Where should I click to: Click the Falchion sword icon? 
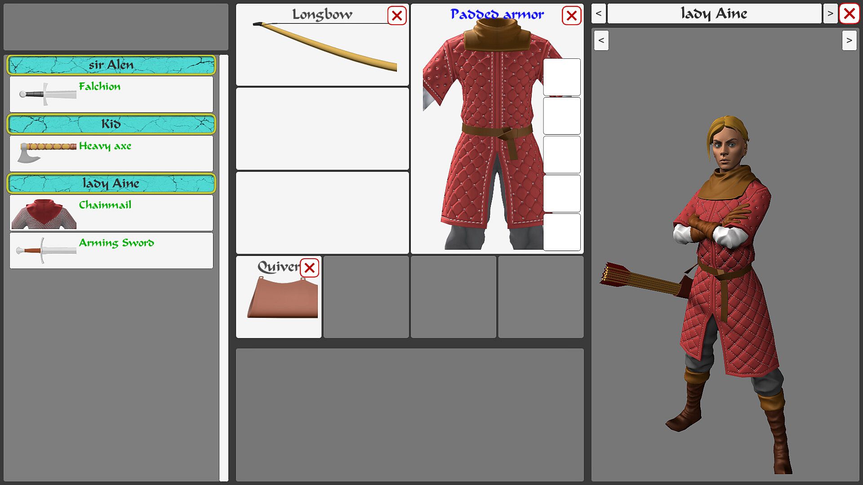47,94
